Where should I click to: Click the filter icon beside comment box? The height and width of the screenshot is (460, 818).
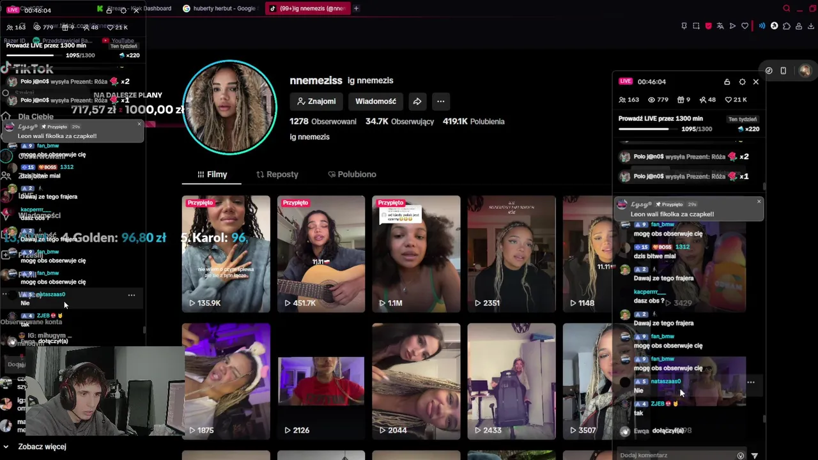[755, 456]
